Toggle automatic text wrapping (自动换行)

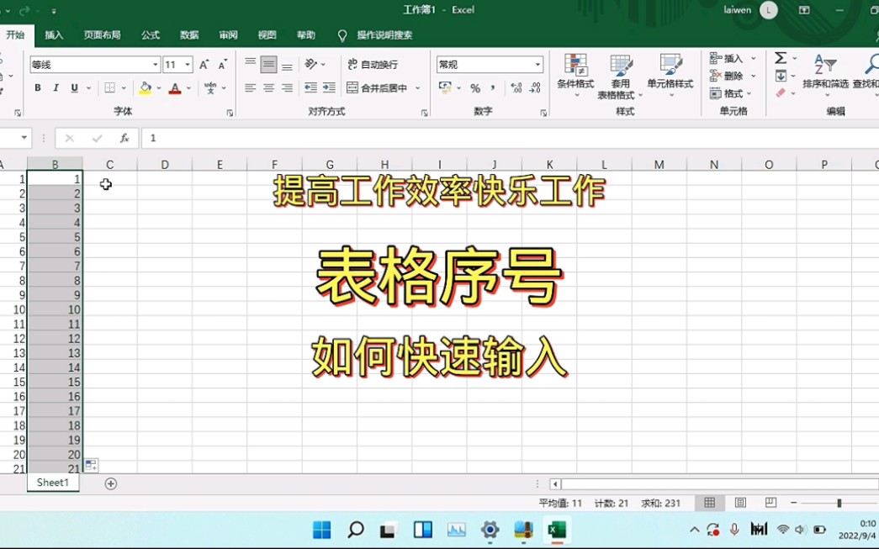375,64
